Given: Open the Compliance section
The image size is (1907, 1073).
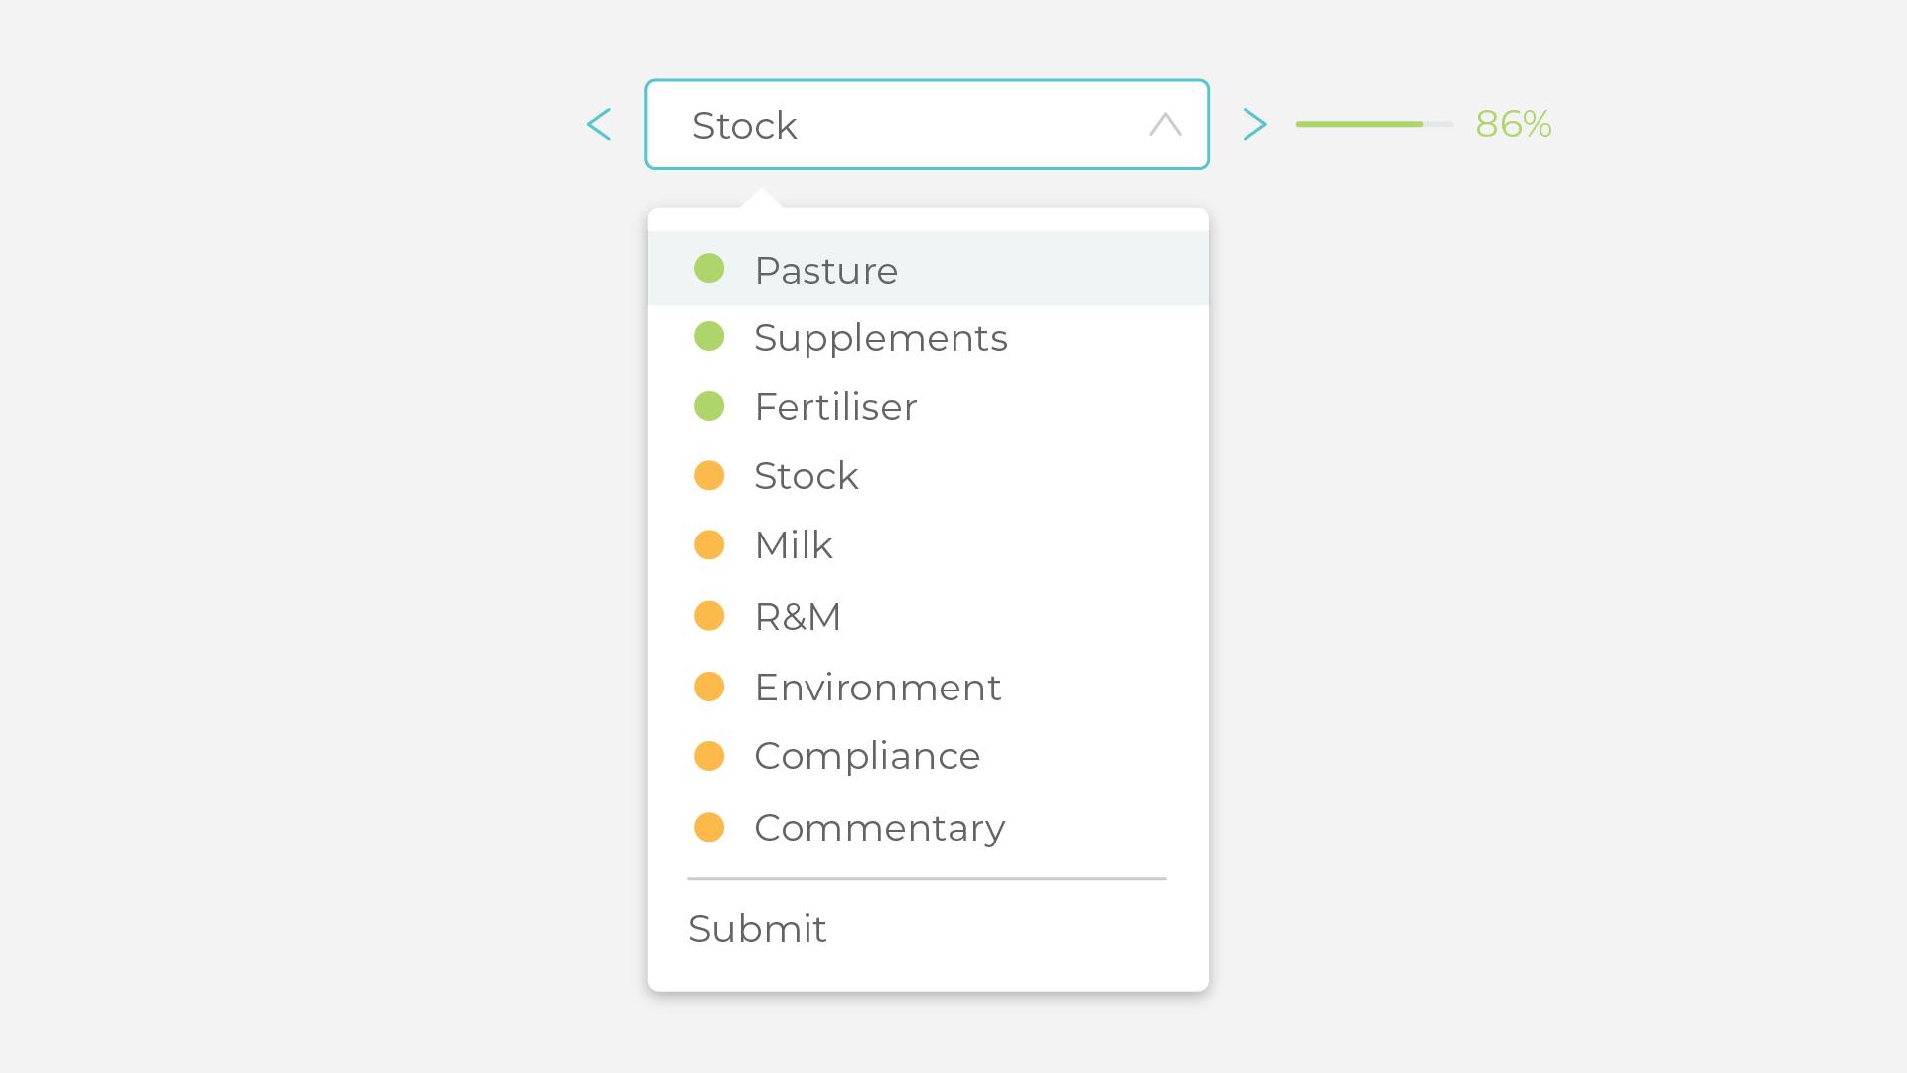Looking at the screenshot, I should [x=866, y=756].
